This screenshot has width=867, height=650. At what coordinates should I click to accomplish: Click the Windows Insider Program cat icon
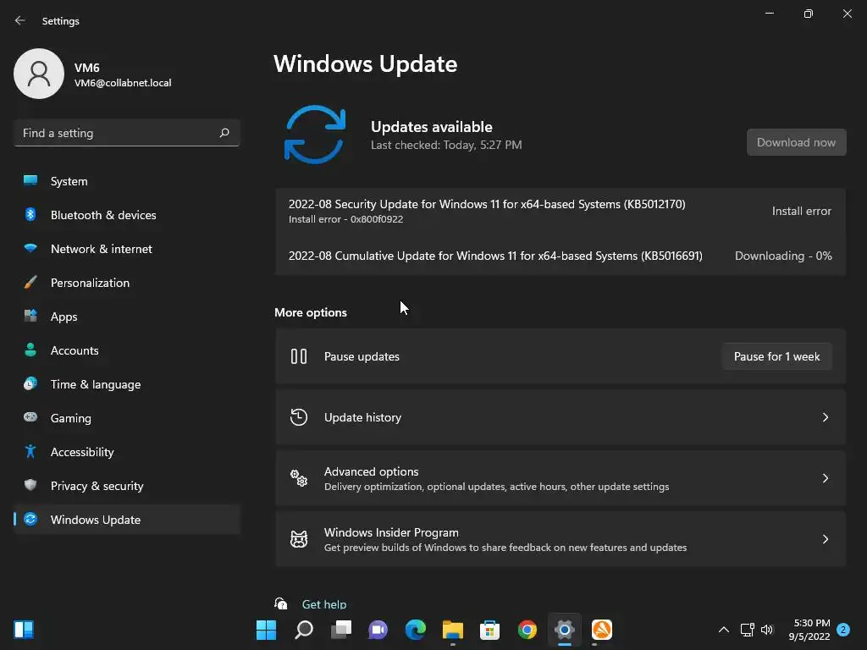tap(299, 539)
